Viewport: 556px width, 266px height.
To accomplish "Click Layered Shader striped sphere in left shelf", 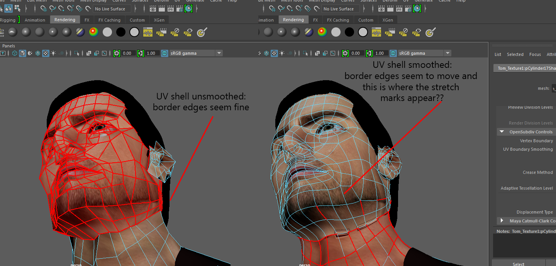I will 80,32.
